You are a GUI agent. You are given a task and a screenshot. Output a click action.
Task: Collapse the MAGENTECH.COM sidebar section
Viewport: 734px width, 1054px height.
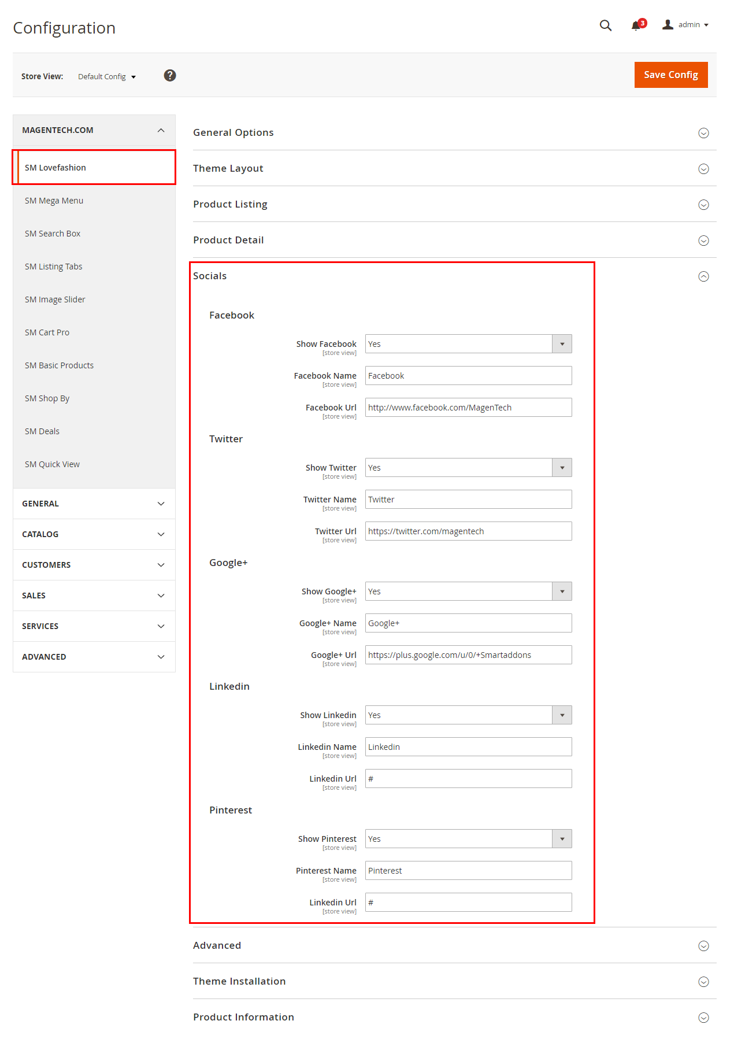(x=94, y=130)
